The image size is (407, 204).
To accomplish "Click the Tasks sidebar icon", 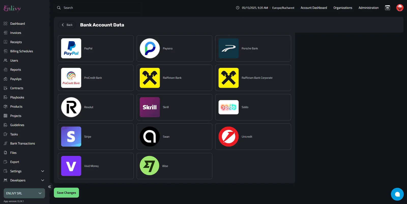I will tap(5, 134).
